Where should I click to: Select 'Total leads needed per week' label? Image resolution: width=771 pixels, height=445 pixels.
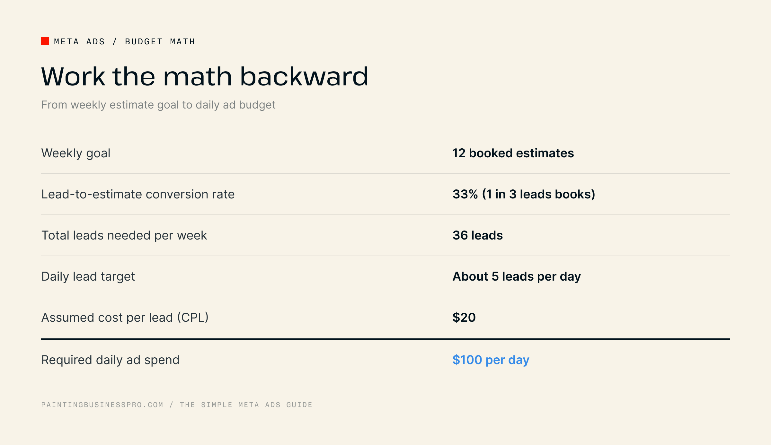(124, 235)
